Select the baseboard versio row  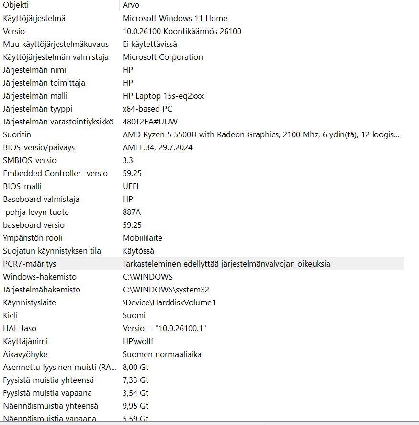click(x=203, y=225)
